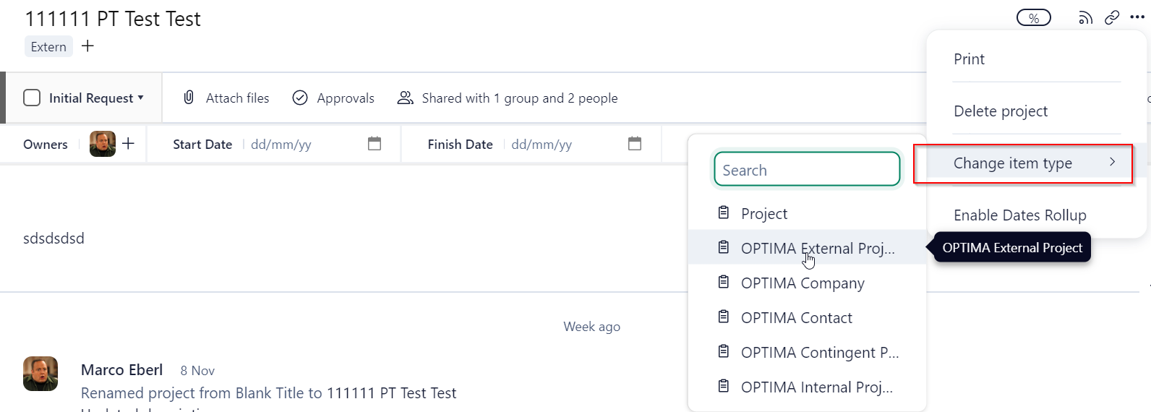Choose Print from the menu
Screen dimensions: 1151x412
pyautogui.click(x=969, y=59)
